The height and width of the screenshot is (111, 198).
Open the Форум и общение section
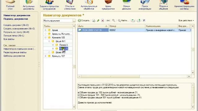[163, 5]
